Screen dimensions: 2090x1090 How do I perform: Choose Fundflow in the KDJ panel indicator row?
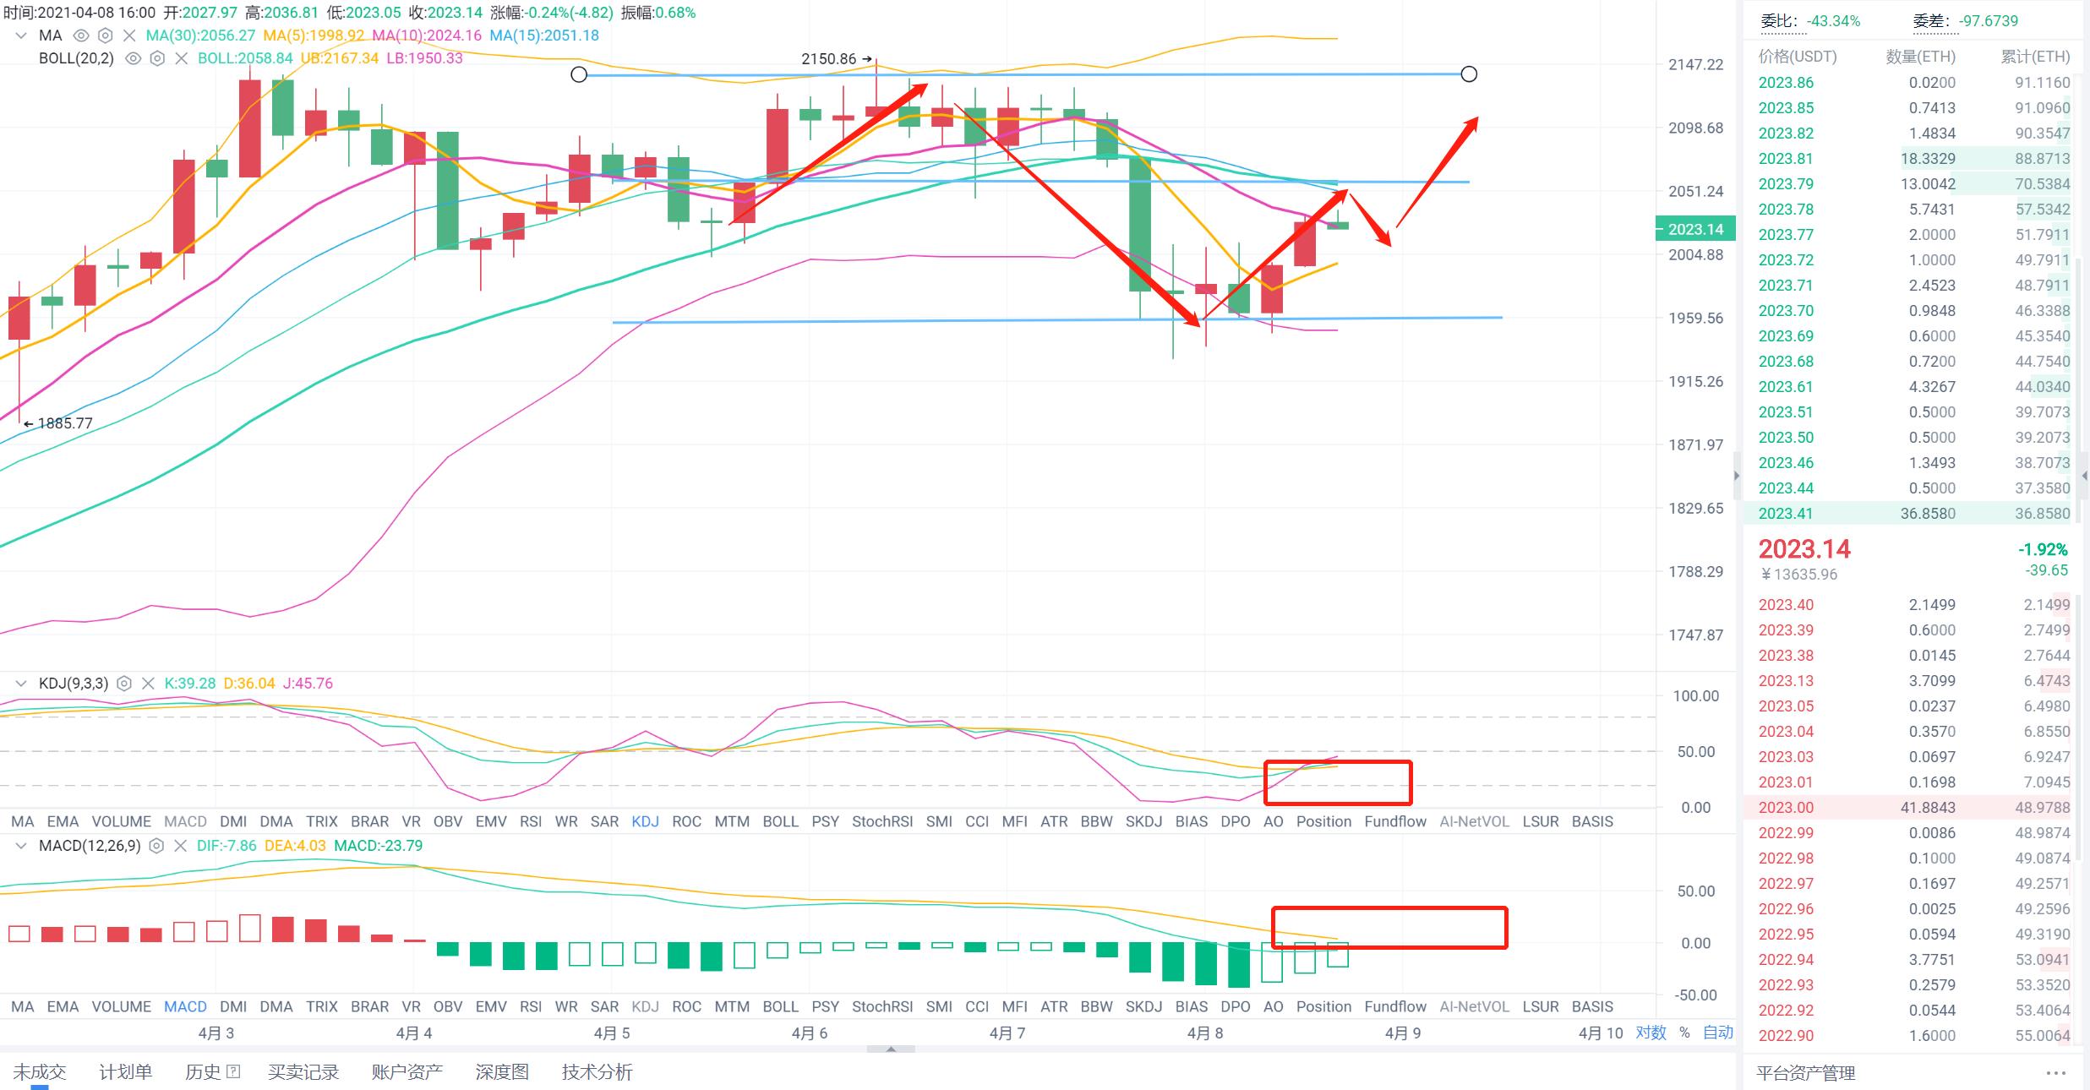click(1395, 821)
